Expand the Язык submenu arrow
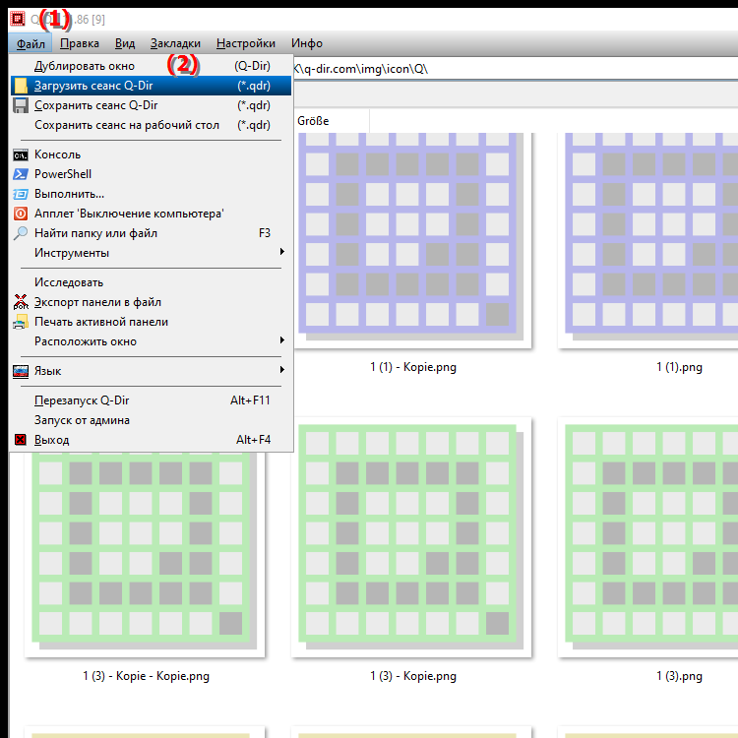The width and height of the screenshot is (738, 738). point(282,370)
